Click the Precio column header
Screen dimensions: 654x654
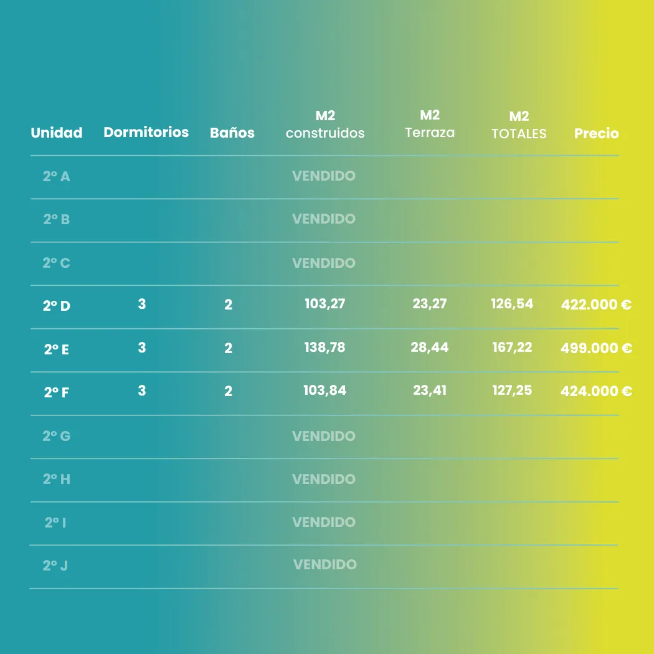tap(596, 133)
